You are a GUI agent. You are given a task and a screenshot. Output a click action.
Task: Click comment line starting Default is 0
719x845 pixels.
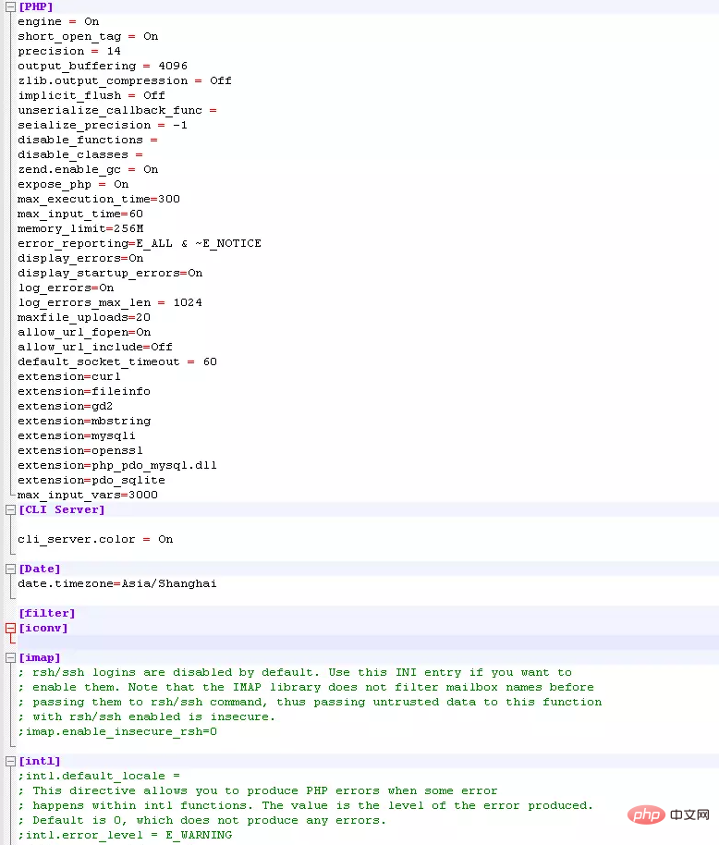[202, 821]
